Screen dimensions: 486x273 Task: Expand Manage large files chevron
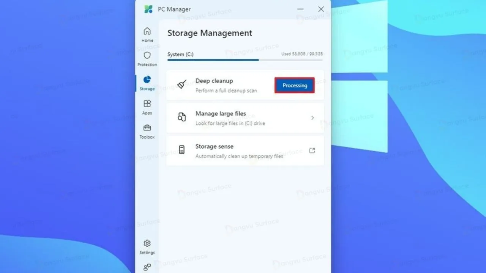[x=312, y=118]
